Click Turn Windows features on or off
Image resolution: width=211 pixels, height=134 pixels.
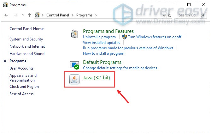[155, 37]
